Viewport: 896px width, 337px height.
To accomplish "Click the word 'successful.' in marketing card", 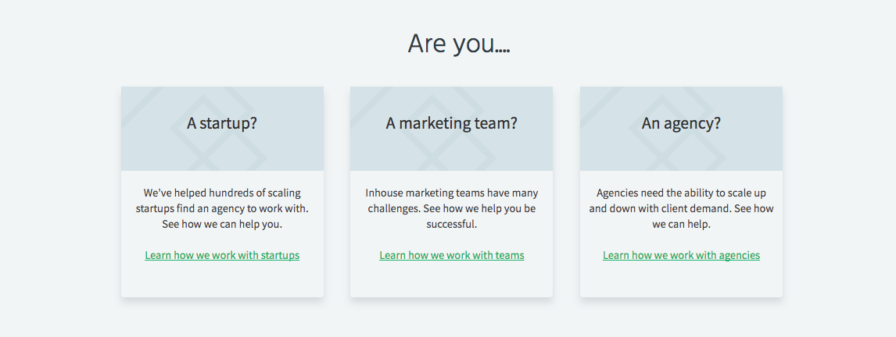I will tap(451, 224).
